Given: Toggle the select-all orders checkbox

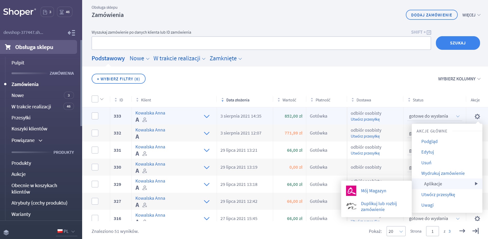Looking at the screenshot, I should pyautogui.click(x=95, y=99).
